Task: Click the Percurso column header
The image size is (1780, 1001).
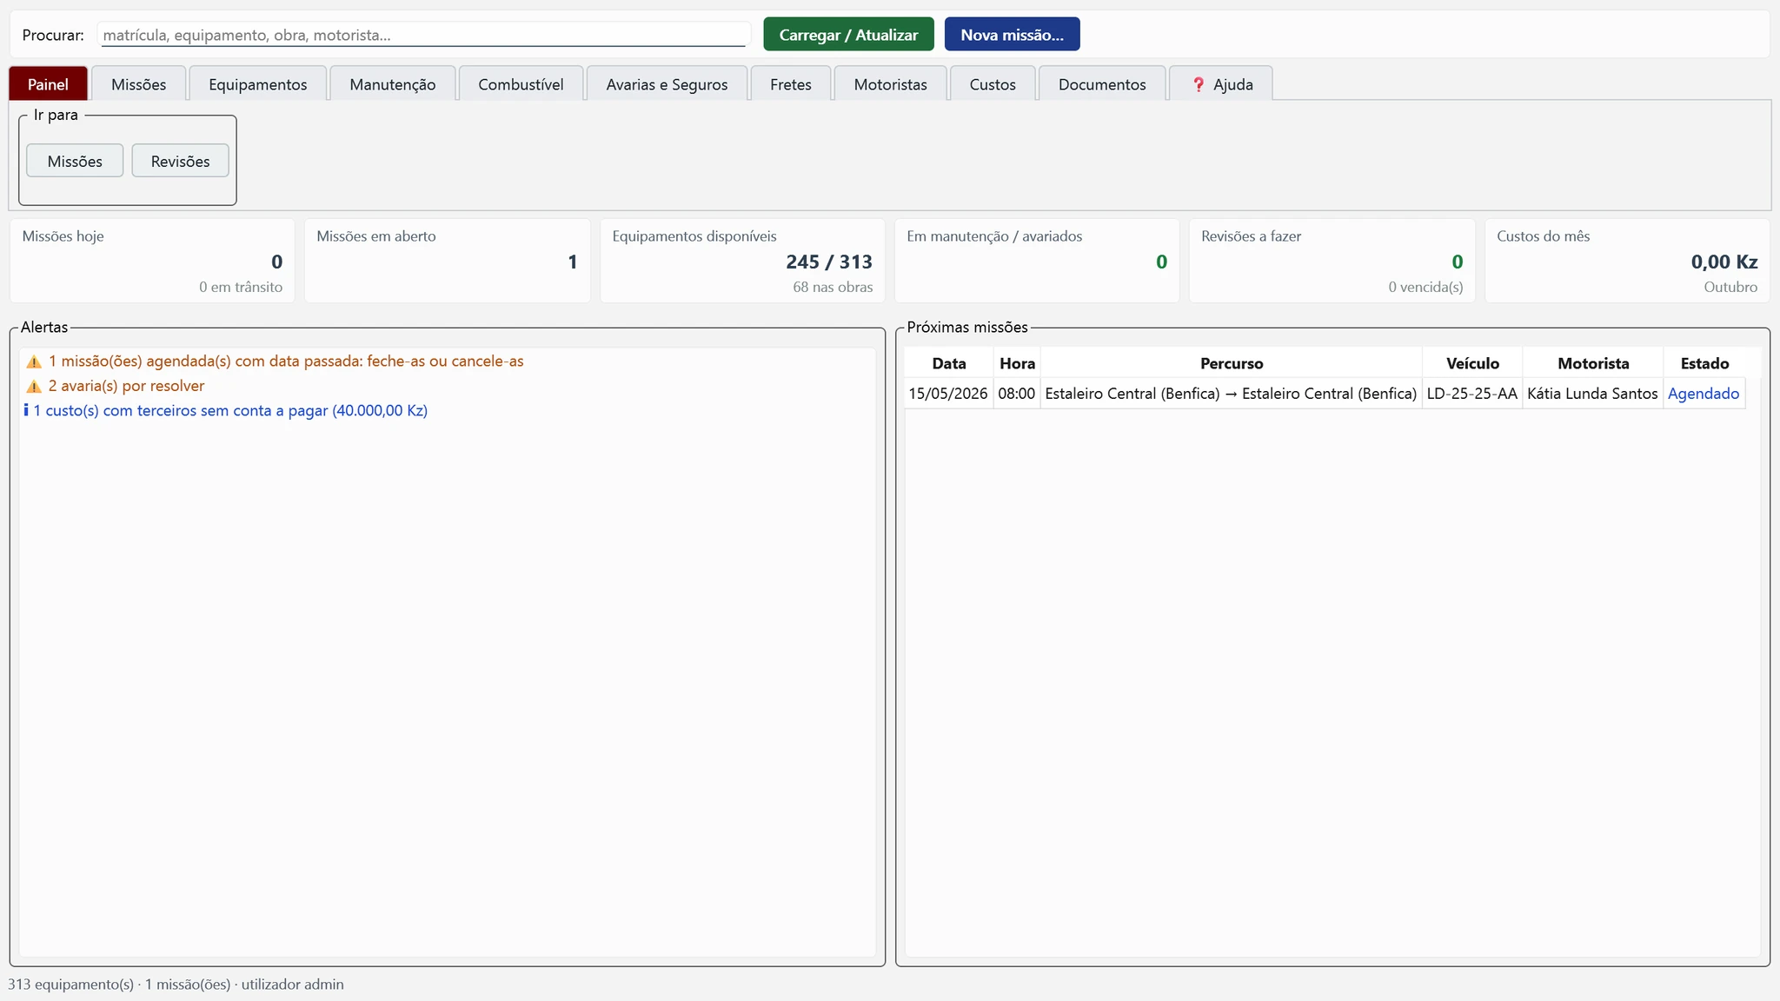Action: [x=1231, y=363]
